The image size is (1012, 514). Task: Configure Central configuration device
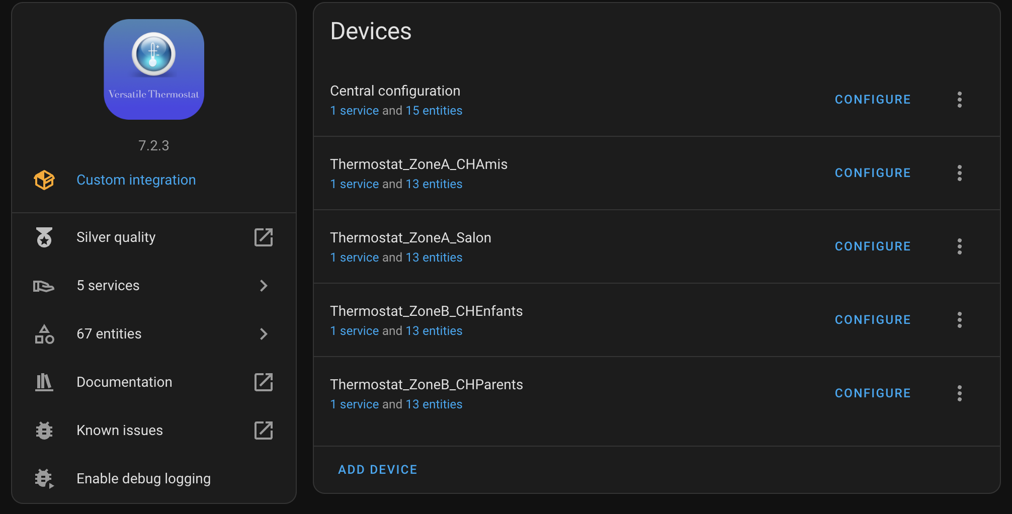coord(873,100)
